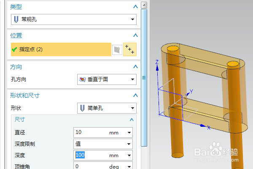
Task: Click the 孔方向 label
Action: pyautogui.click(x=19, y=79)
